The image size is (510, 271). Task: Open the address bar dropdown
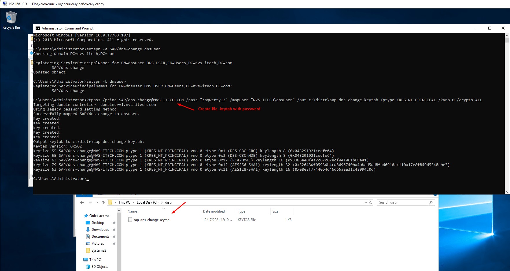click(x=366, y=202)
